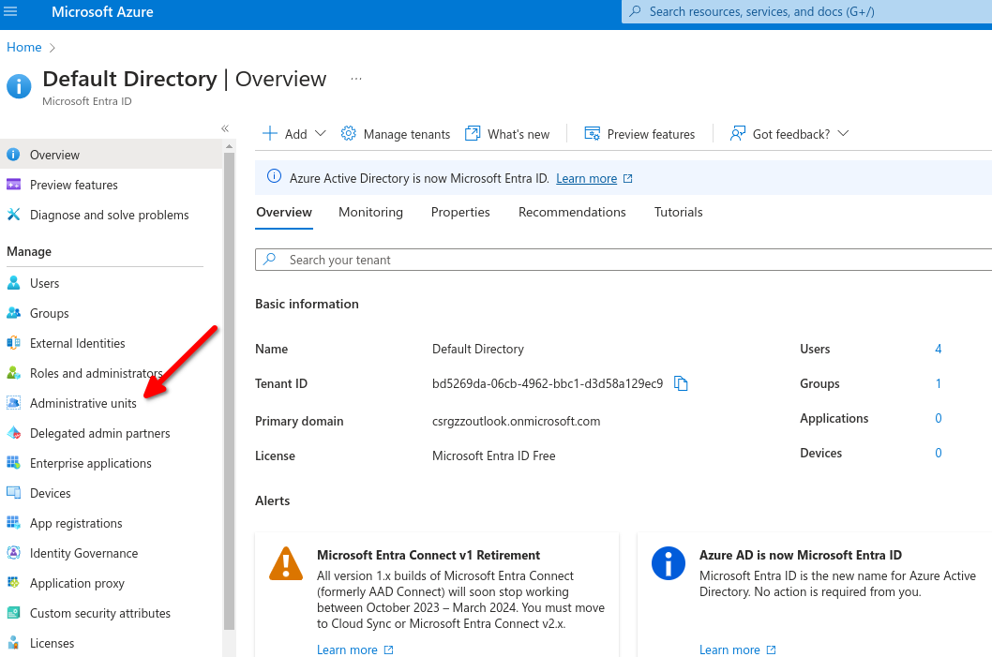Switch to the Monitoring tab
992x657 pixels.
(x=370, y=212)
